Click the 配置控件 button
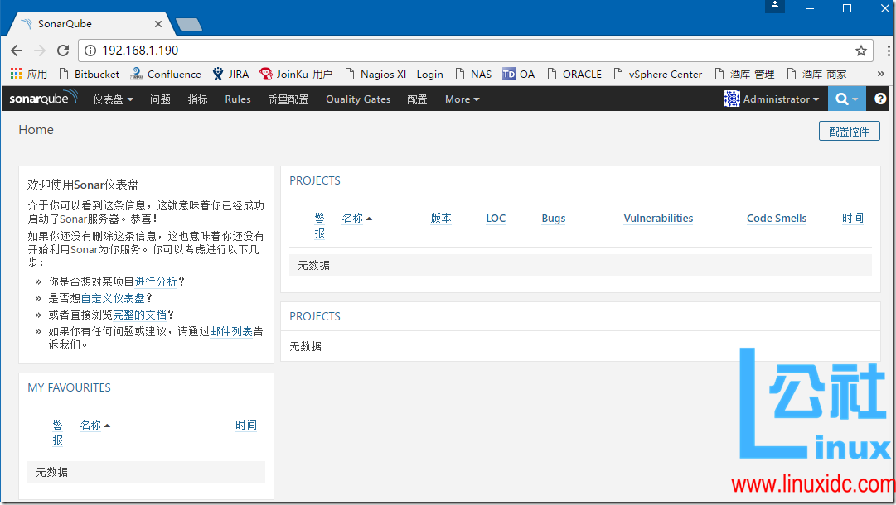This screenshot has height=505, width=896. (849, 131)
